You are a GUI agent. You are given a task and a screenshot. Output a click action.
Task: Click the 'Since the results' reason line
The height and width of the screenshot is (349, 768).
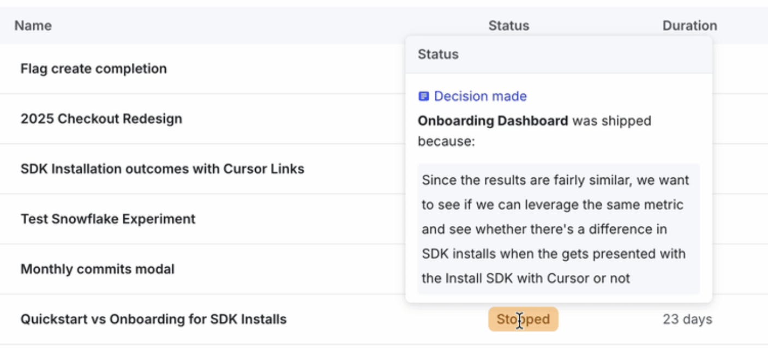point(555,180)
